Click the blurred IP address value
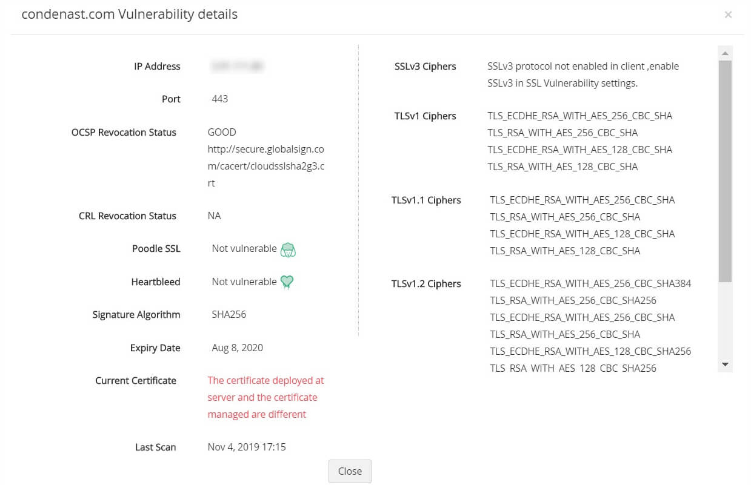 [237, 67]
